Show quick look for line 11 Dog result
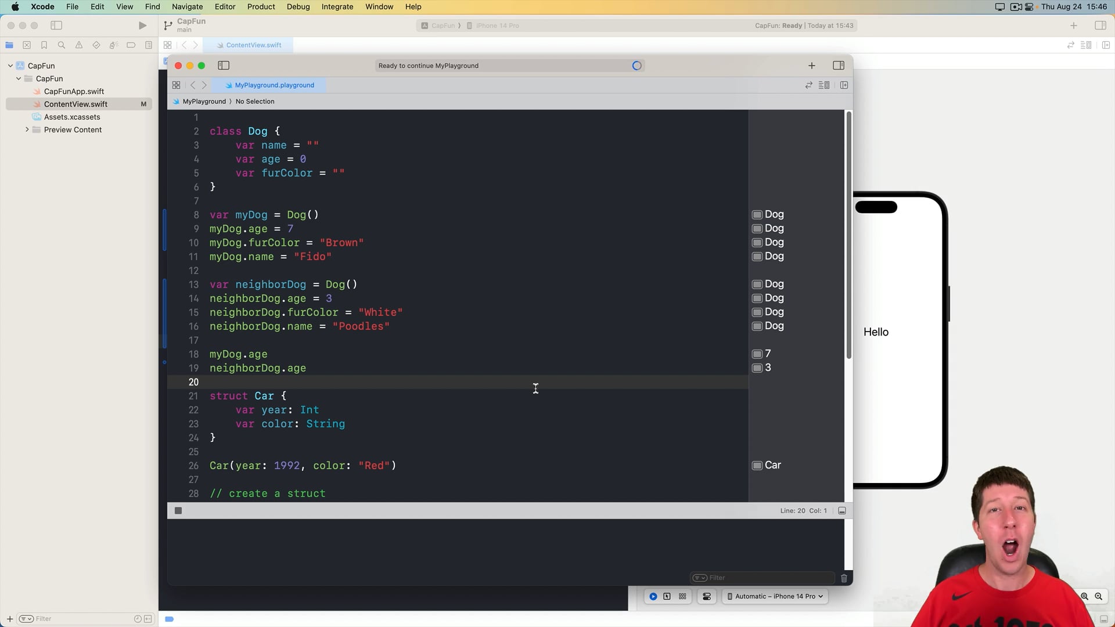The width and height of the screenshot is (1115, 627). pos(757,257)
